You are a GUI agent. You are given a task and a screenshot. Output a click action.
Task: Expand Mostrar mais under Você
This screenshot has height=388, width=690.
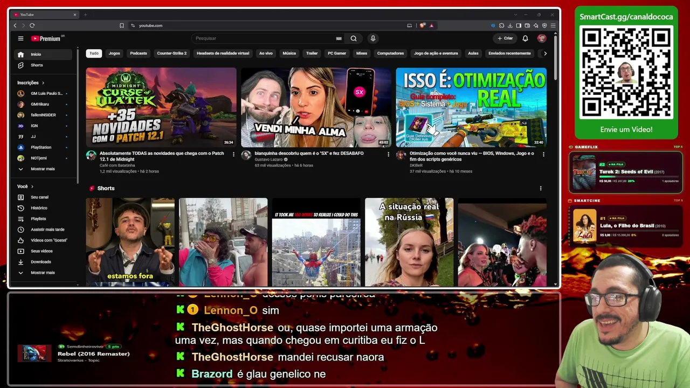[x=43, y=273]
